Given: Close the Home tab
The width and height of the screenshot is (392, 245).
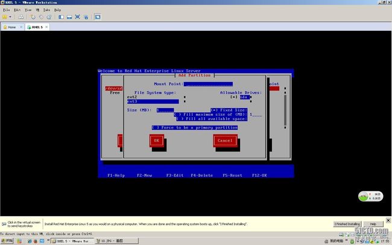Looking at the screenshot, I should pyautogui.click(x=21, y=27).
